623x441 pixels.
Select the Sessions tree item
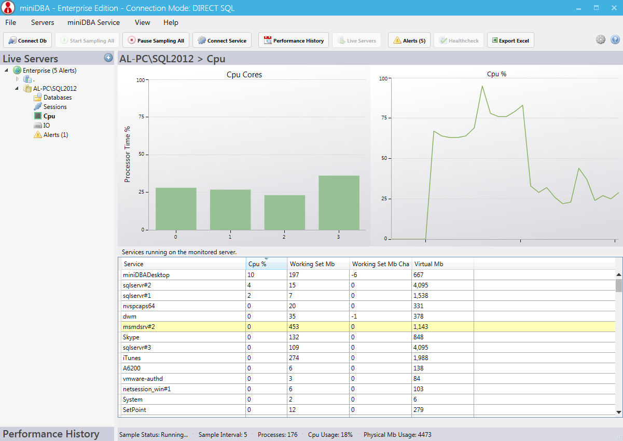[55, 107]
